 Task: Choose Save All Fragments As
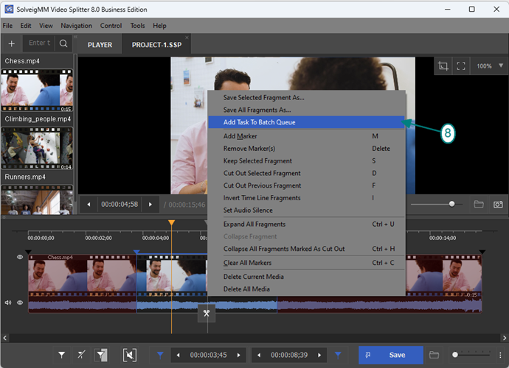(306, 110)
